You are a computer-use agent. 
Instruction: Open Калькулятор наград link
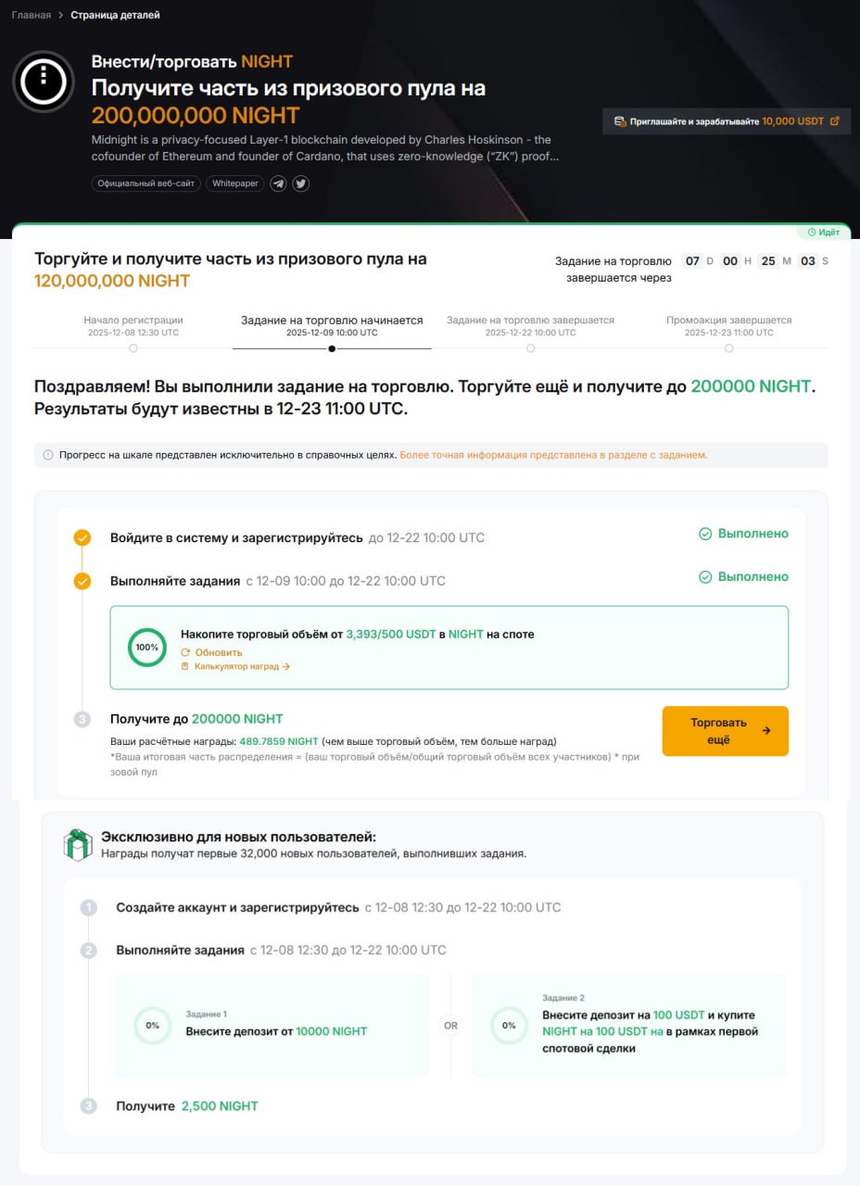pos(241,666)
